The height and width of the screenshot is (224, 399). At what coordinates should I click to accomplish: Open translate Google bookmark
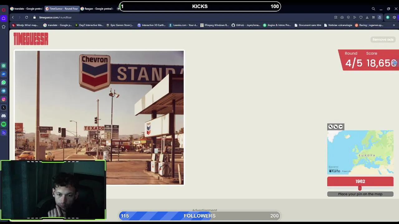pos(58,25)
